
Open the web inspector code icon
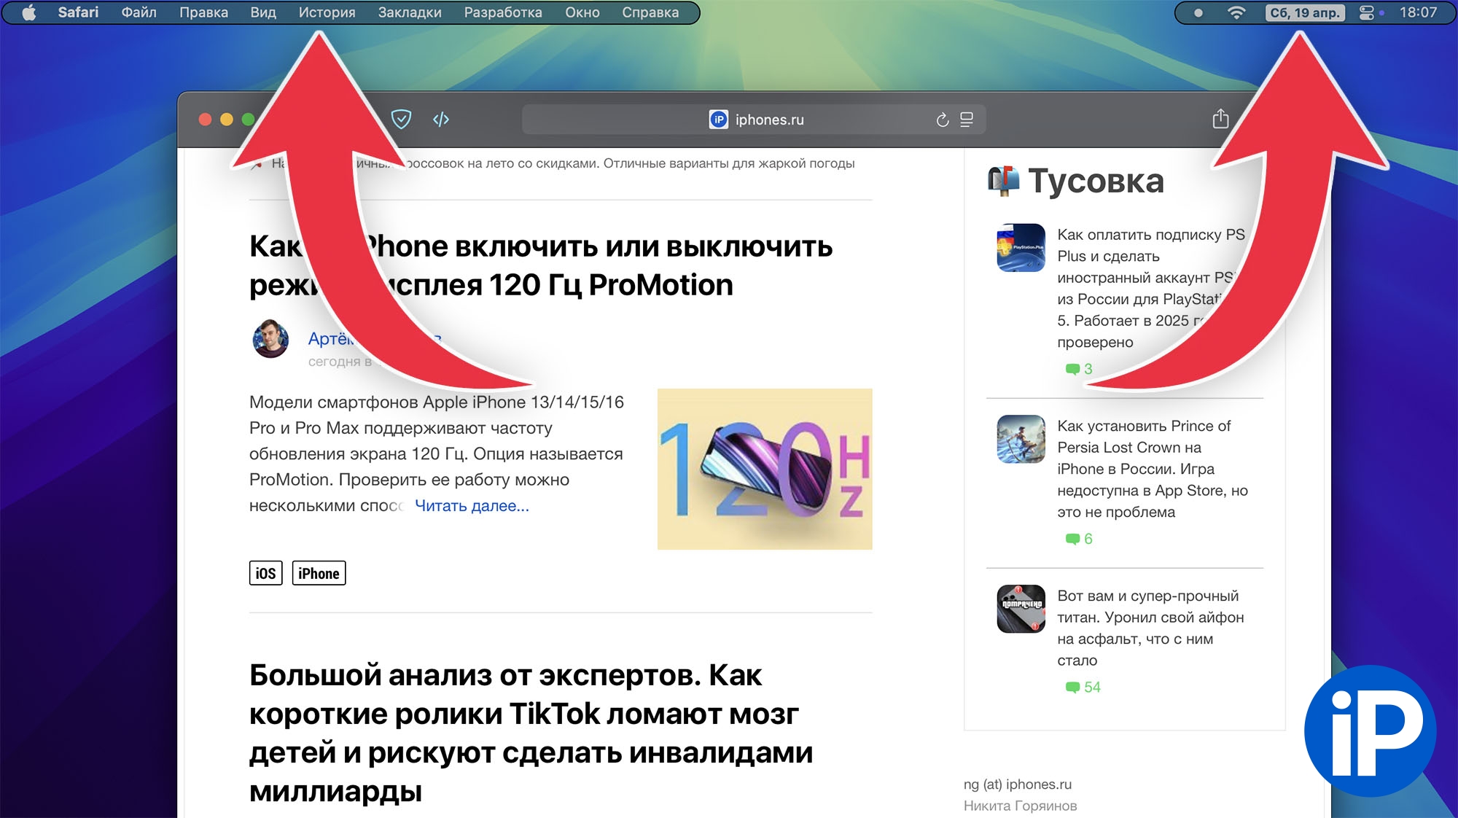tap(441, 119)
